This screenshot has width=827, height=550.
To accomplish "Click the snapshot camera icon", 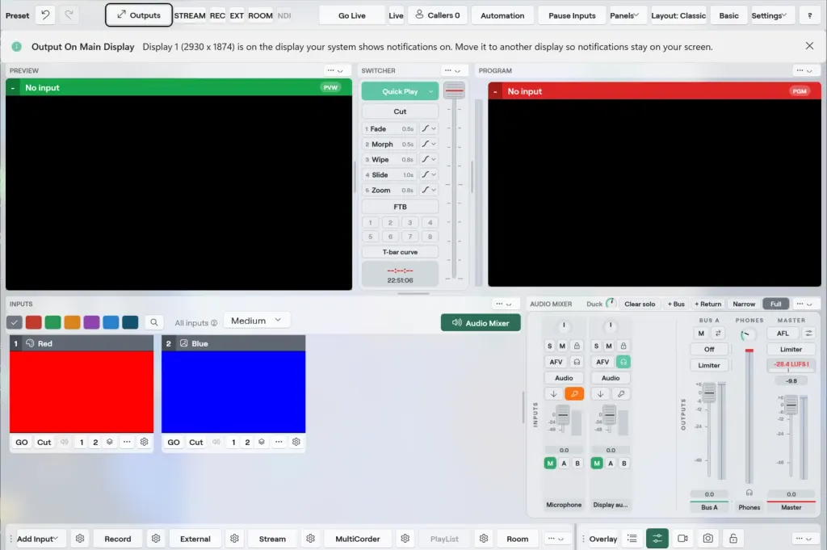I will (x=707, y=539).
